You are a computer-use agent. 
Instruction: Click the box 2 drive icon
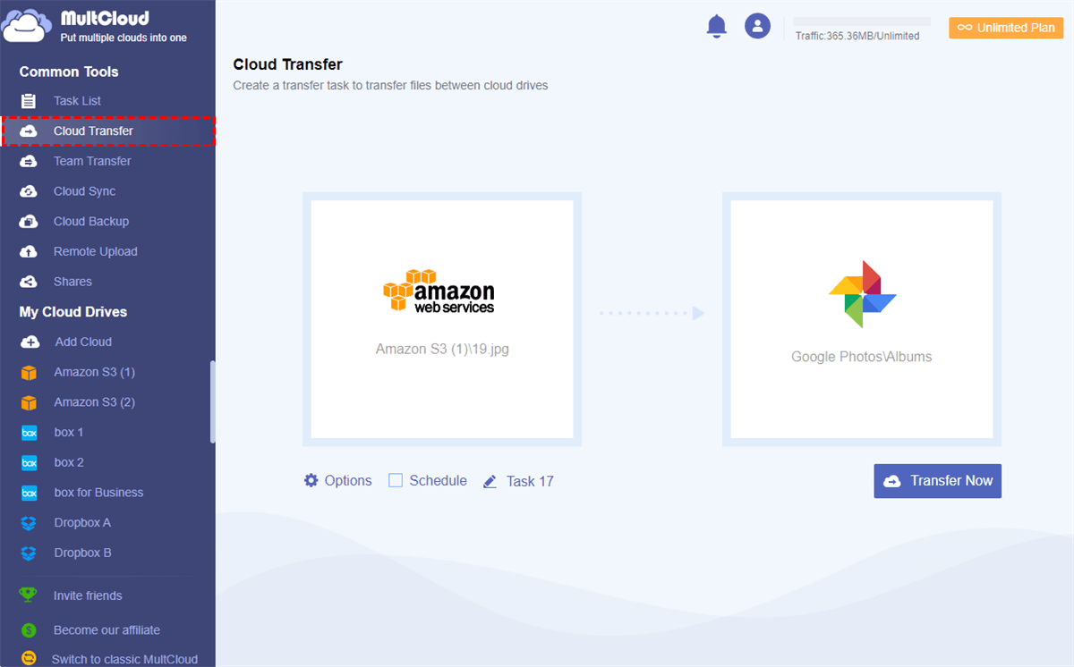pos(29,462)
